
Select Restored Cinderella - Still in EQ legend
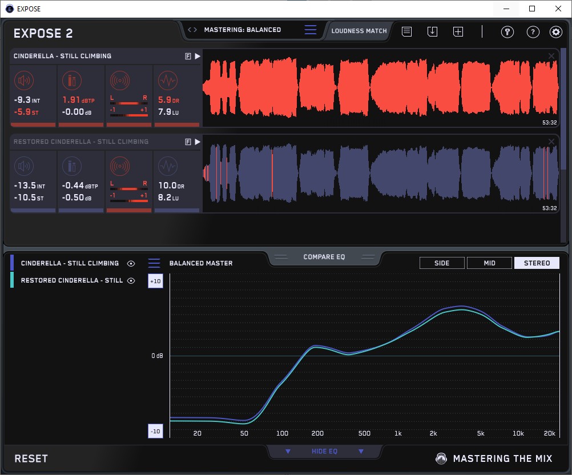72,280
